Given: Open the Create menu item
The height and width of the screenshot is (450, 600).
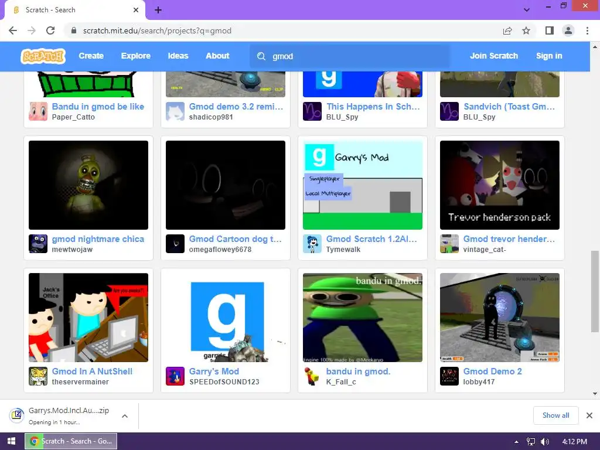Looking at the screenshot, I should tap(91, 56).
